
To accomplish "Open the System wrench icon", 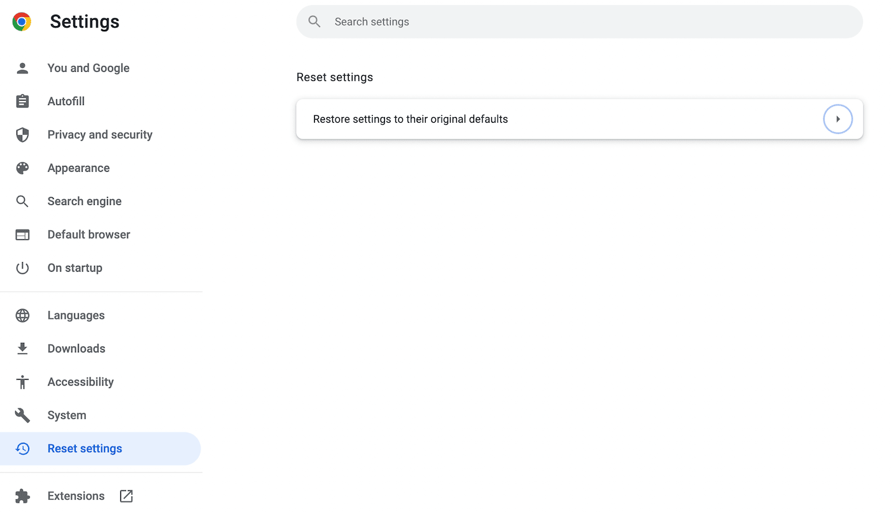I will click(x=22, y=415).
